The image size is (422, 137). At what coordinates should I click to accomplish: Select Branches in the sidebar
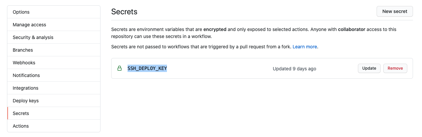pyautogui.click(x=23, y=50)
